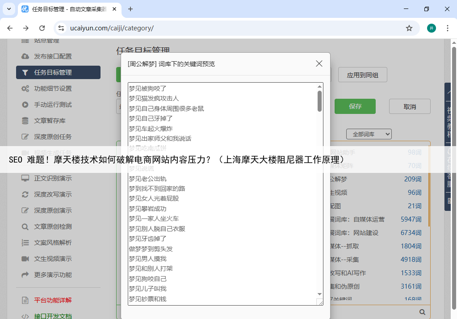Screen dimensions: 457x319
Task: Click the gears icon beside 功能细节设置
Action: [25, 88]
